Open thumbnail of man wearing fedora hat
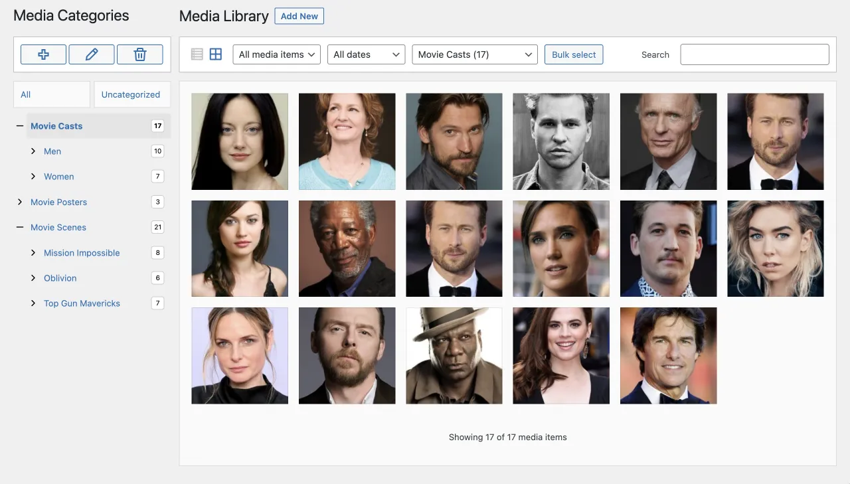This screenshot has height=484, width=850. click(454, 356)
